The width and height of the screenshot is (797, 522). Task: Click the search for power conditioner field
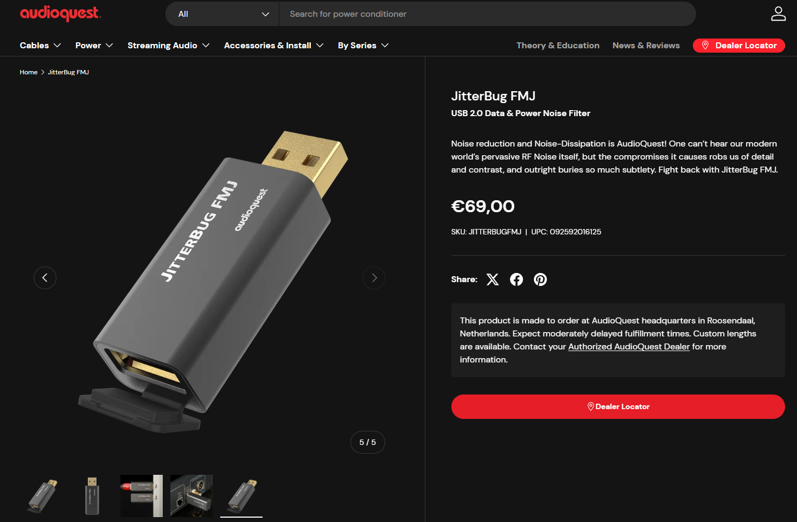tap(487, 14)
